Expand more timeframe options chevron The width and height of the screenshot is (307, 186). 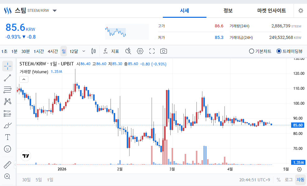click(84, 51)
